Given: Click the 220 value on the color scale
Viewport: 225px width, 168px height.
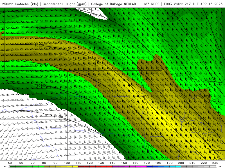Looking at the screenshot, I should tap(204, 163).
